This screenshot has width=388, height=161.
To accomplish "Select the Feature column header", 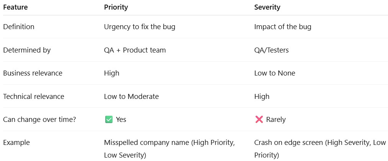I will [x=15, y=7].
